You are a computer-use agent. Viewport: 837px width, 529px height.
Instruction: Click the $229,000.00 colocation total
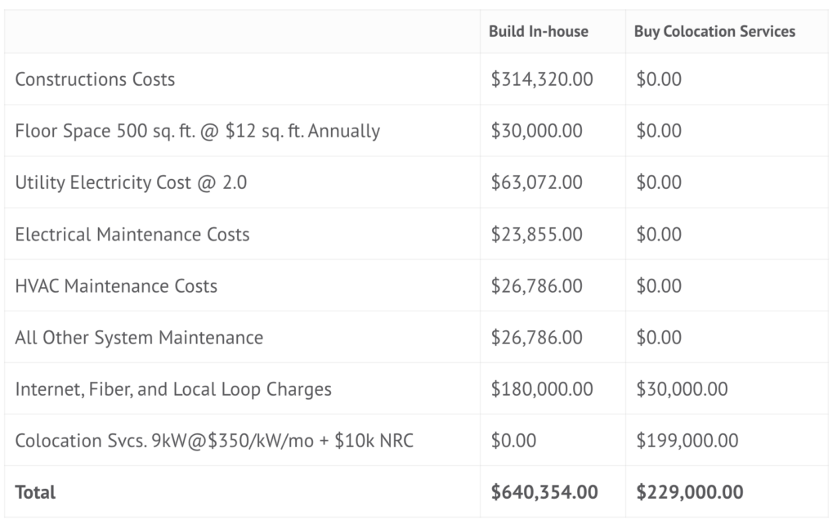(689, 492)
